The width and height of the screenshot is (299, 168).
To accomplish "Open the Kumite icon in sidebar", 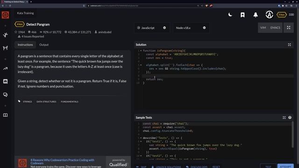I will (5, 48).
